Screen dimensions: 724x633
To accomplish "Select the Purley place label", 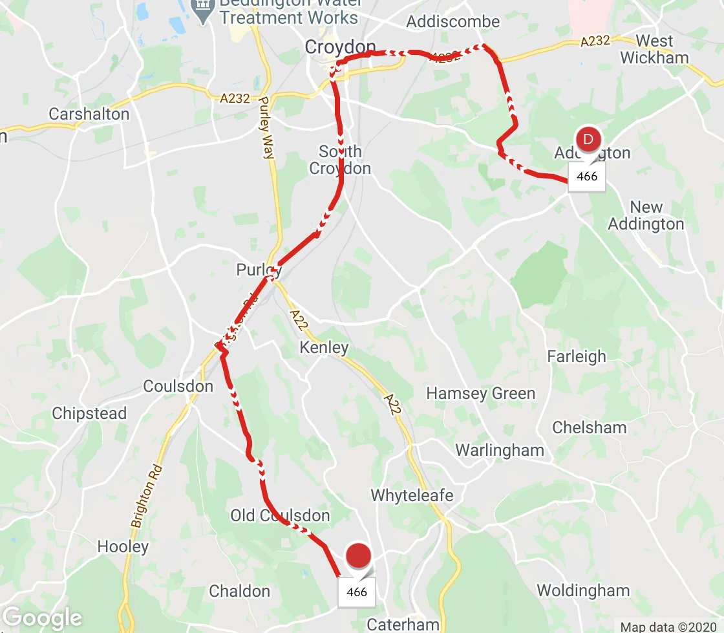I will [259, 269].
